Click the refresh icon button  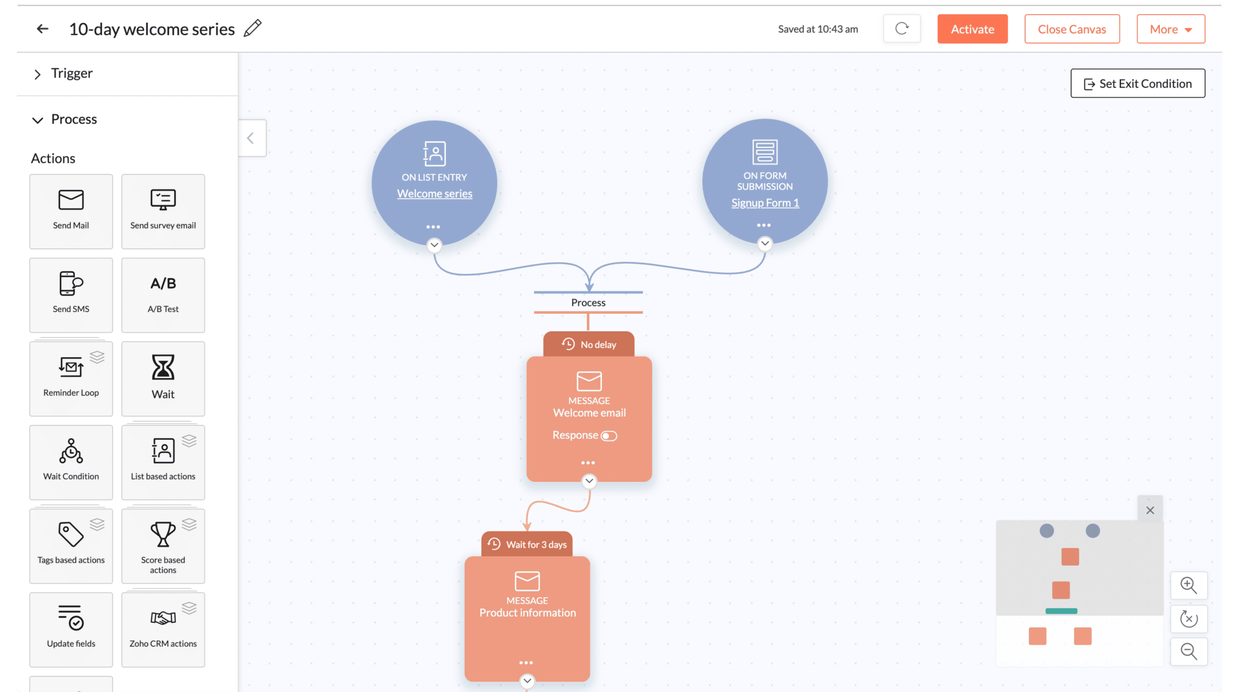901,28
